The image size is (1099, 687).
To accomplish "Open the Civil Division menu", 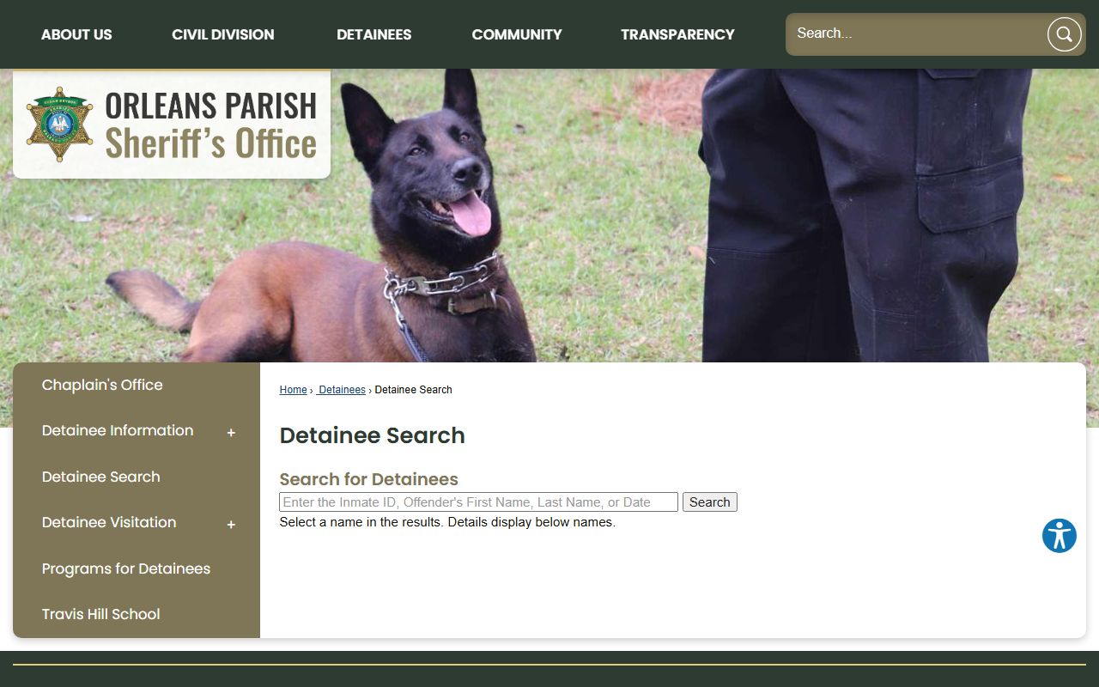I will [x=223, y=34].
